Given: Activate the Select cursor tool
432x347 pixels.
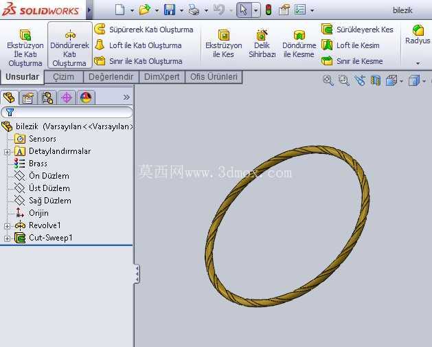Looking at the screenshot, I should [x=244, y=10].
